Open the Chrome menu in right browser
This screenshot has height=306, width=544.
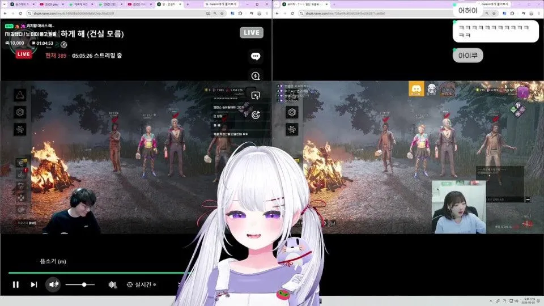tap(539, 13)
